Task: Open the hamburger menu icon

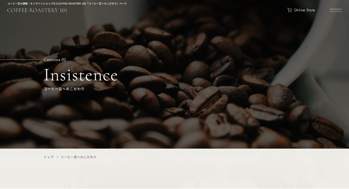Action: click(x=336, y=10)
